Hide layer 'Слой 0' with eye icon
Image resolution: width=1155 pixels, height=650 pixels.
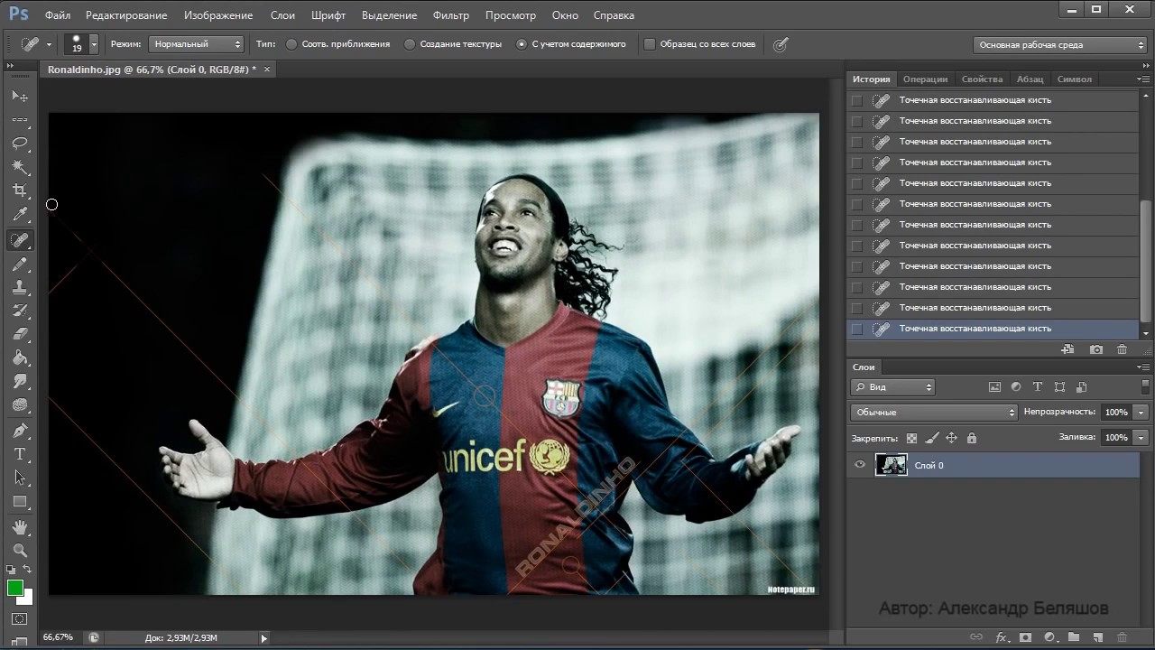(x=860, y=465)
